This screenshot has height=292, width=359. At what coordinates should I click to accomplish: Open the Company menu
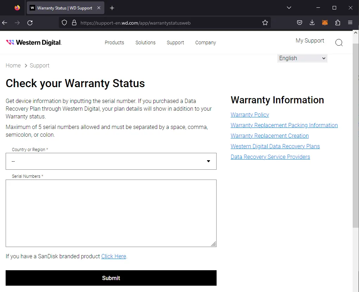point(206,43)
